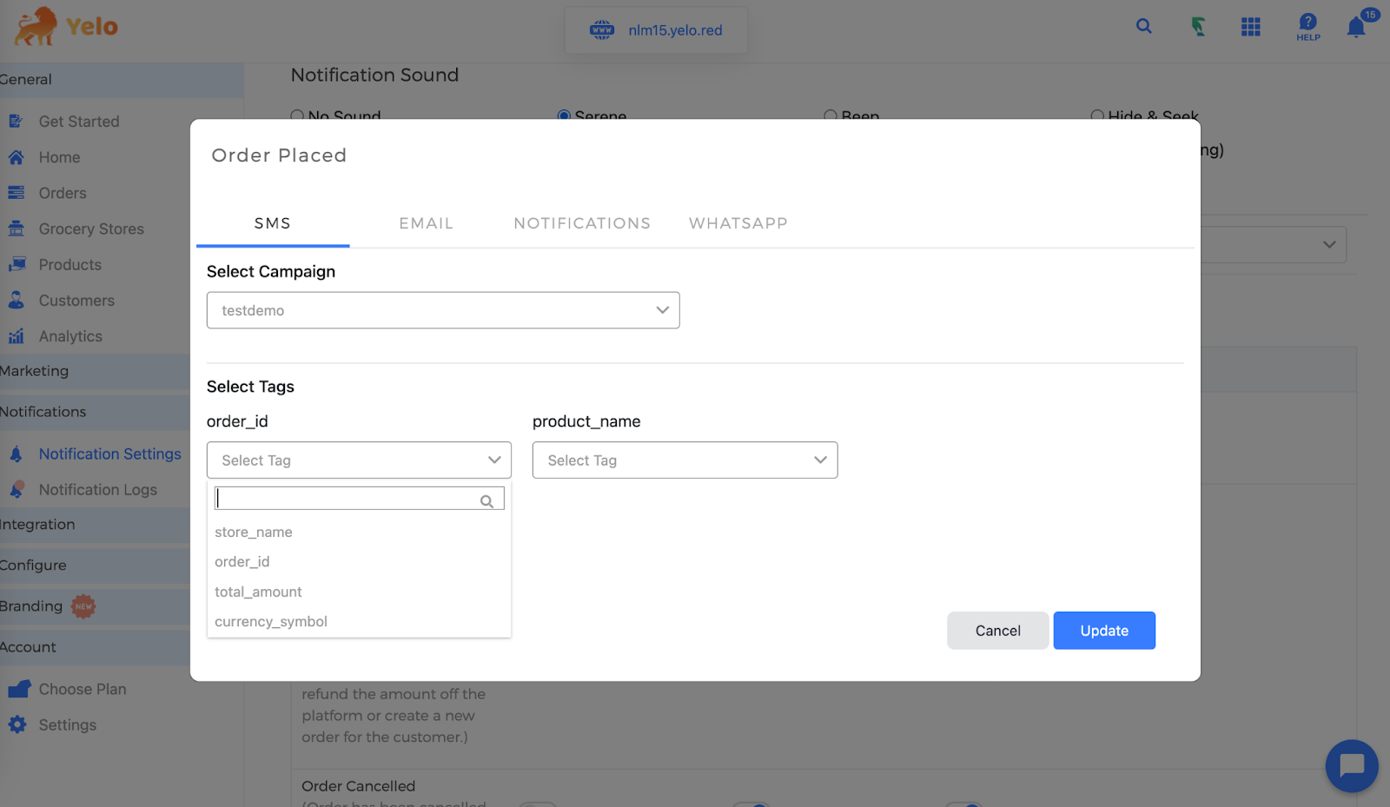Open the Help icon
The height and width of the screenshot is (807, 1390).
point(1308,27)
